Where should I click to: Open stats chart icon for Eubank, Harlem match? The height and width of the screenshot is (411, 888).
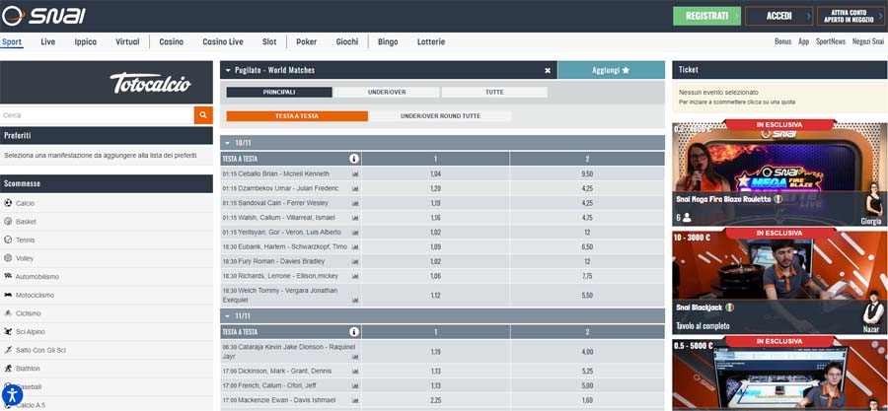pos(355,247)
